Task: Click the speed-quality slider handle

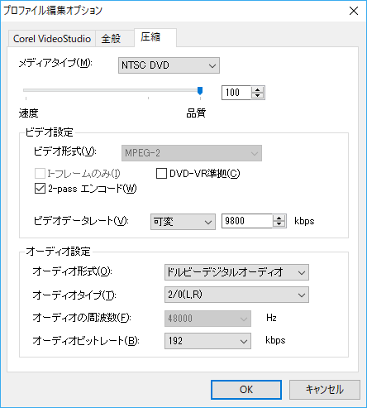Action: (x=200, y=91)
